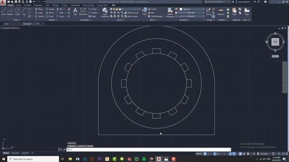This screenshot has width=289, height=162.
Task: Select the Polyline tool
Action: (x=10, y=11)
